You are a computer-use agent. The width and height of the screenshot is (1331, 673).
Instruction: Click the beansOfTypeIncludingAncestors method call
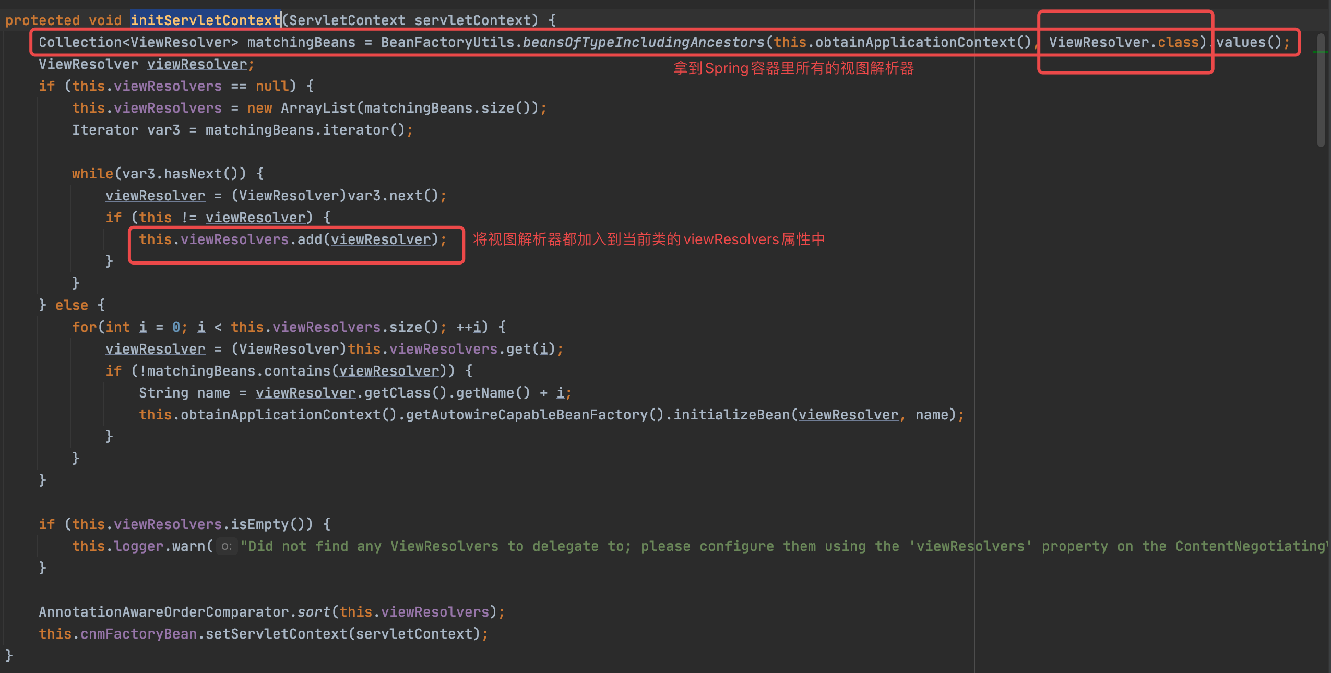[643, 42]
